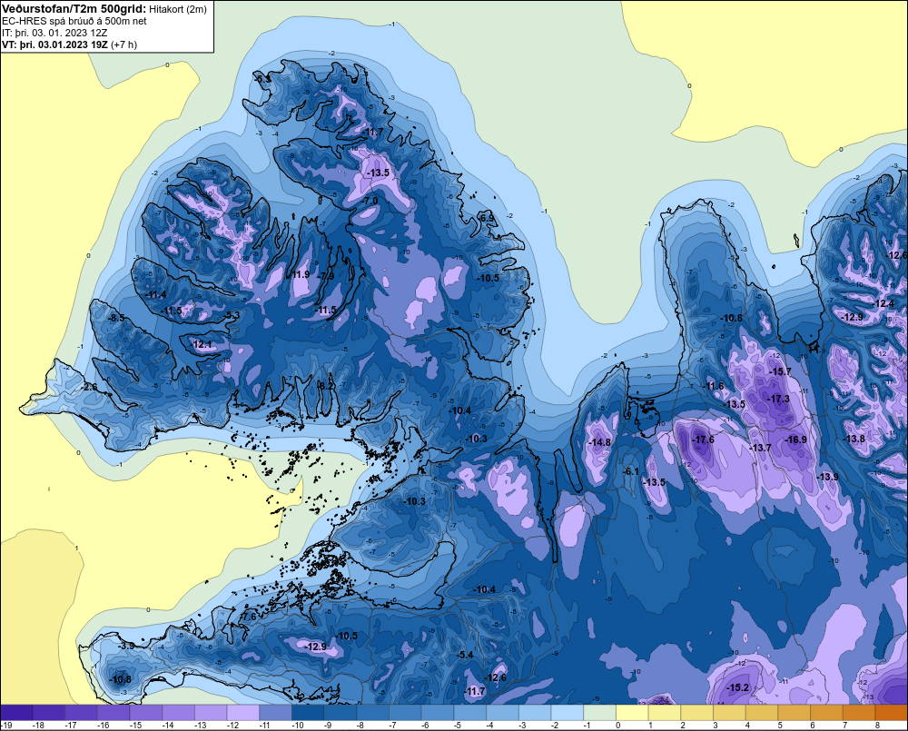
Task: Click the -8.5 temperature label
Action: click(117, 318)
